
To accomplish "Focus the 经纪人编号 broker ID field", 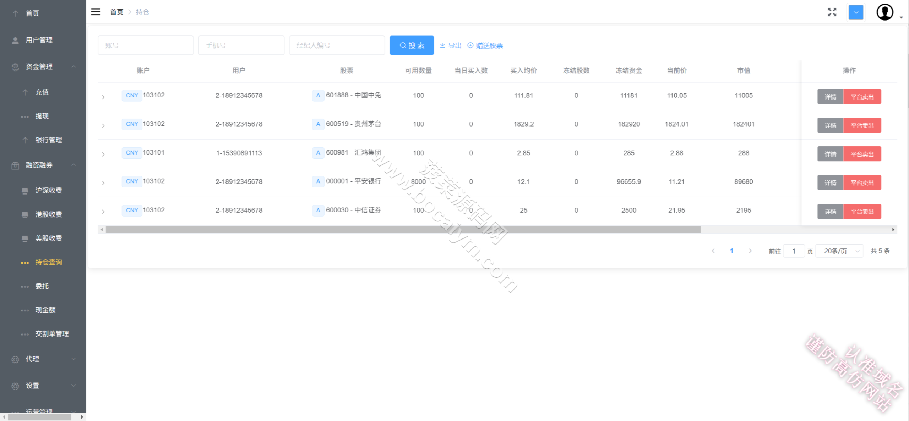I will coord(337,45).
